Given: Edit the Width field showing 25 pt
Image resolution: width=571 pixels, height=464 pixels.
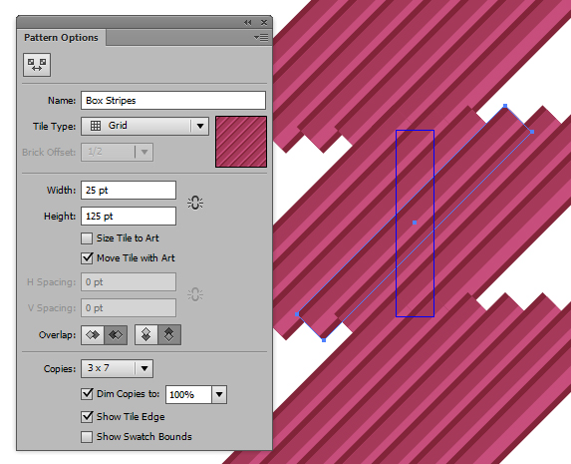Looking at the screenshot, I should tap(129, 190).
